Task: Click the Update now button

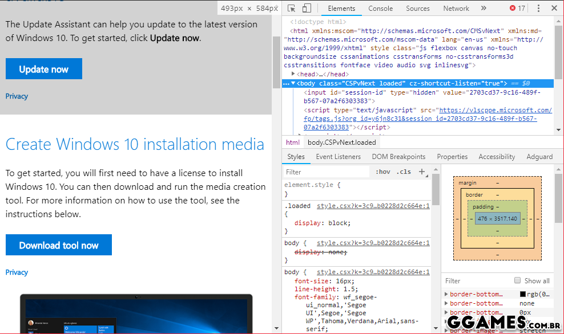Action: [x=44, y=69]
